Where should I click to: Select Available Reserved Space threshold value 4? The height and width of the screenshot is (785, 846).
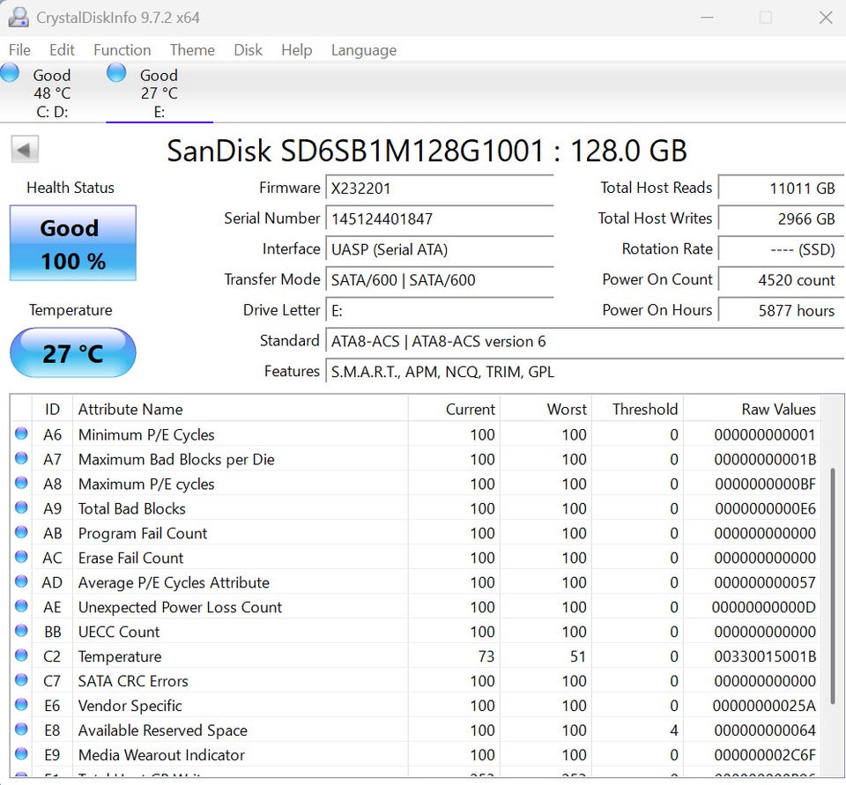[x=674, y=730]
